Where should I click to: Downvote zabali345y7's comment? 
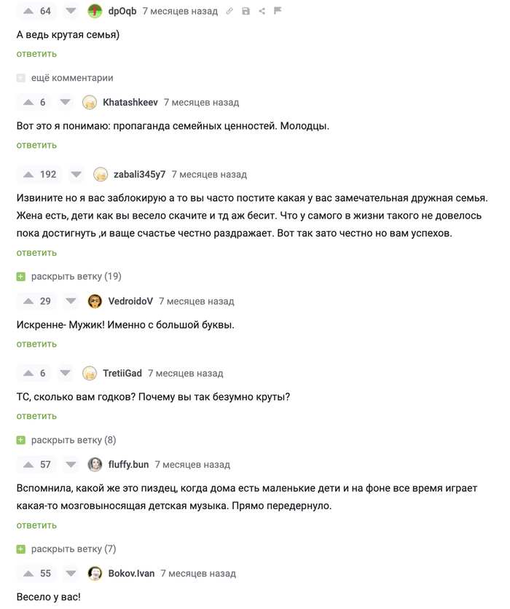[76, 174]
